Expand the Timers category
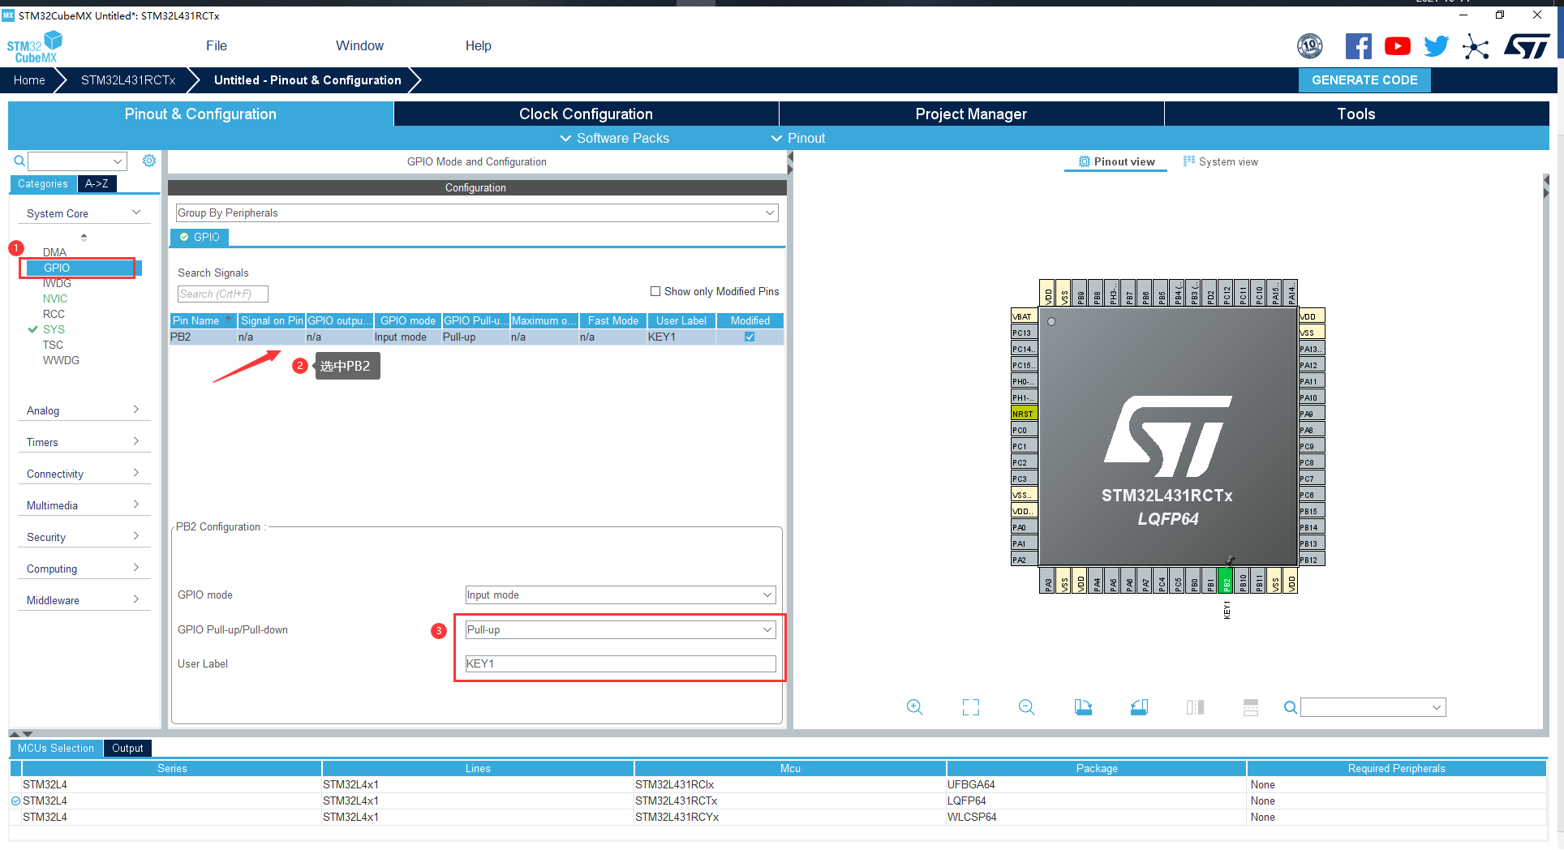Image resolution: width=1564 pixels, height=850 pixels. pyautogui.click(x=83, y=442)
